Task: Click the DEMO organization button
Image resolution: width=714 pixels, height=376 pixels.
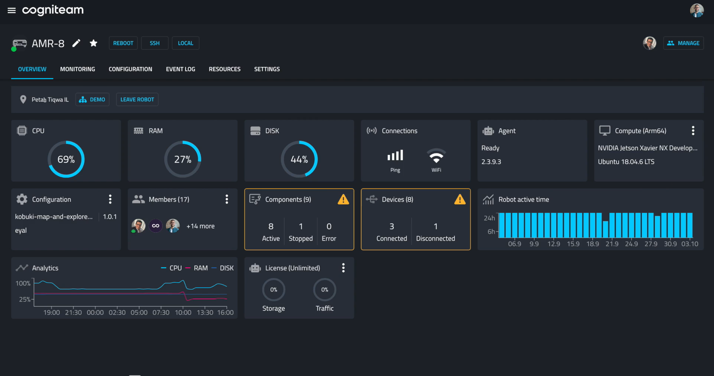Action: click(92, 99)
